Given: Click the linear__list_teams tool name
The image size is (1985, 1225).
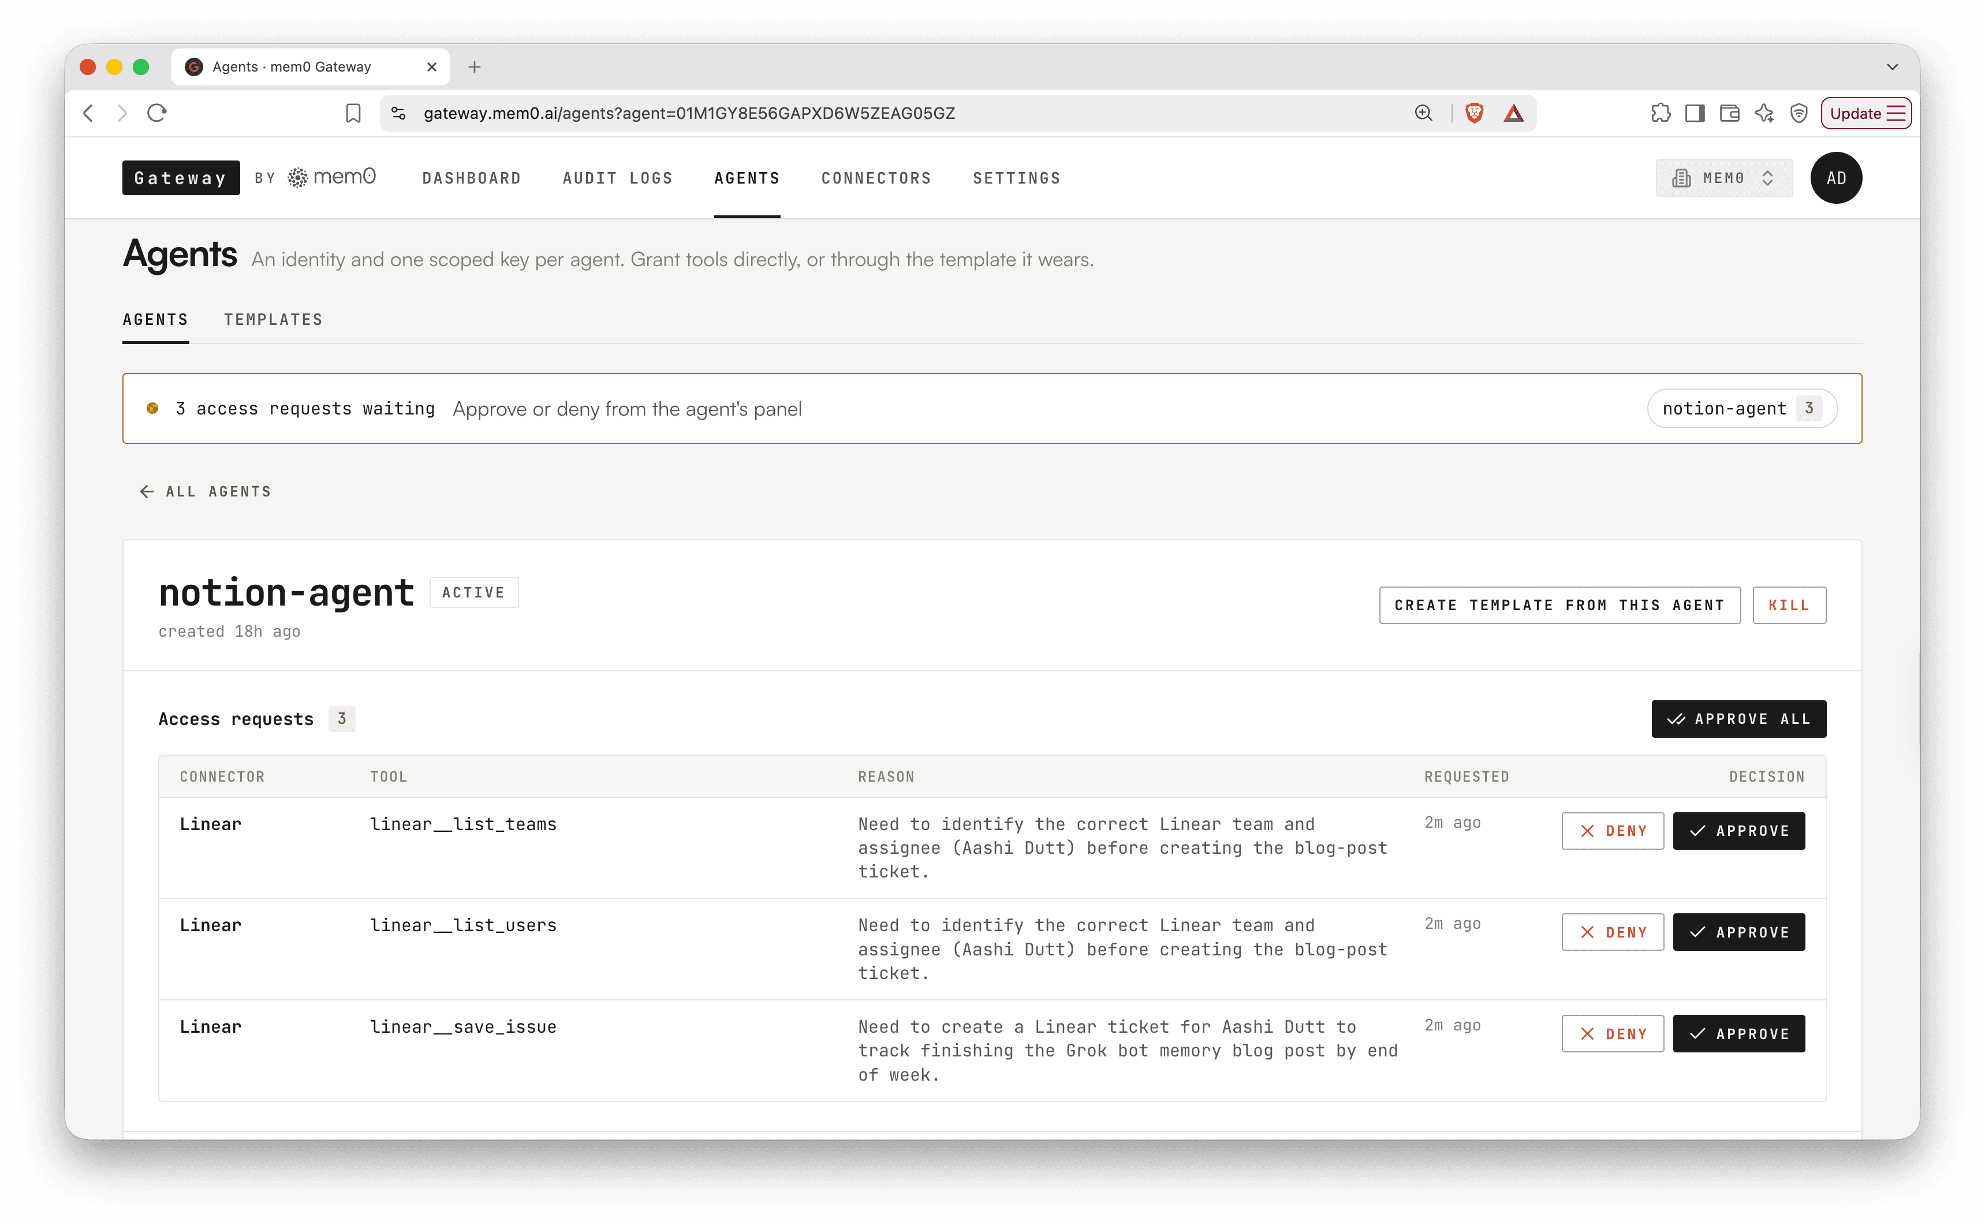Looking at the screenshot, I should click(464, 825).
